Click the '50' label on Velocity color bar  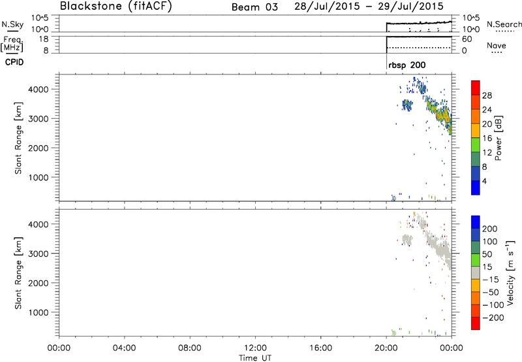pos(487,254)
